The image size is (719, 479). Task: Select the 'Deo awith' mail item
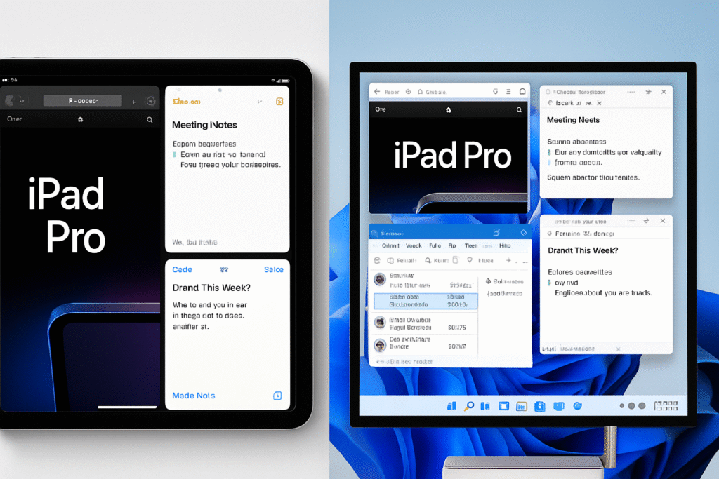[x=425, y=343]
